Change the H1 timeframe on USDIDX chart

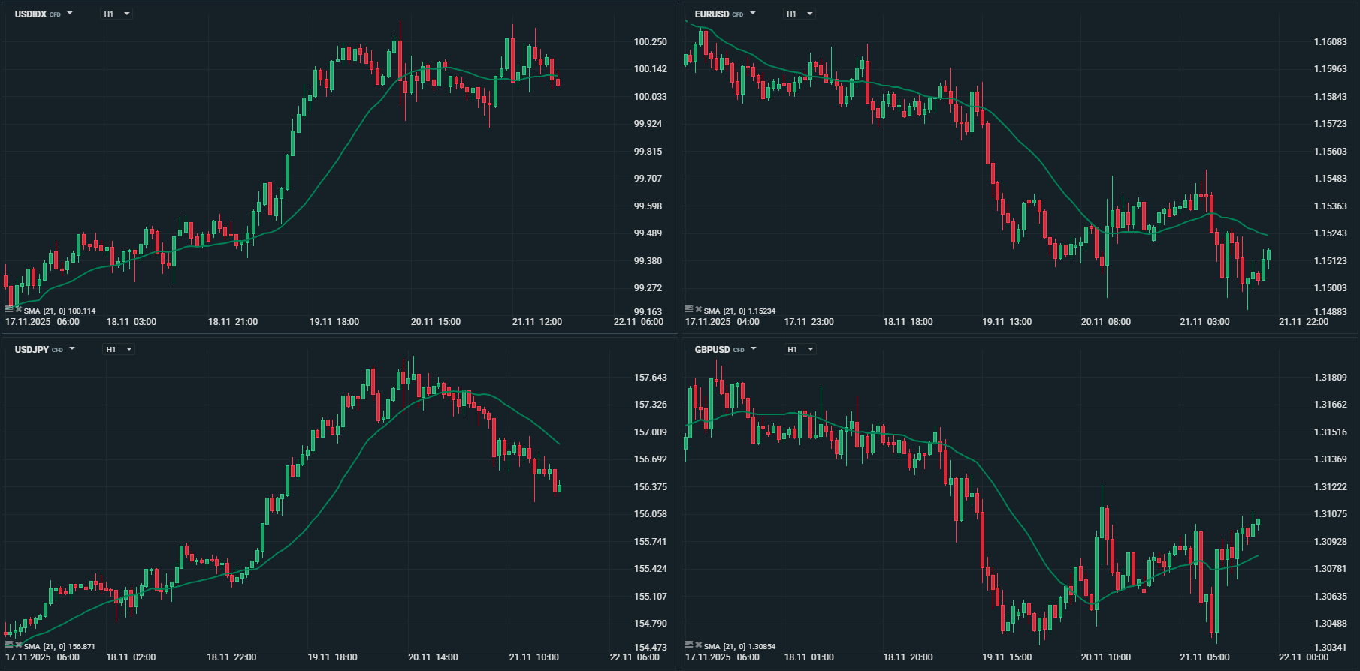pyautogui.click(x=117, y=14)
